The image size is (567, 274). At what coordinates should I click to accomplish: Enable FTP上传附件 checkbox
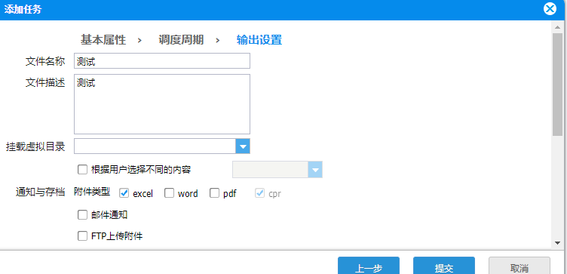[x=82, y=236]
